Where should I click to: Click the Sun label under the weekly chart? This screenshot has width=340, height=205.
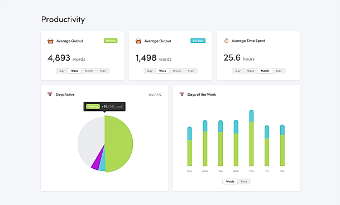coord(189,171)
